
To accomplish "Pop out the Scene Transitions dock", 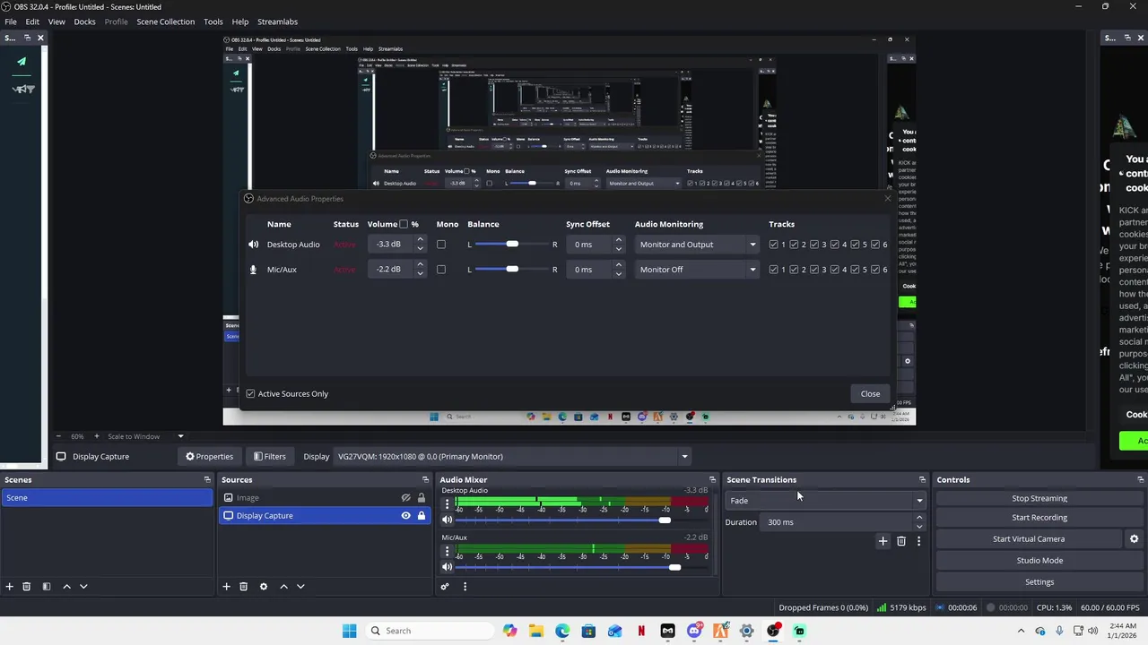I will (922, 480).
